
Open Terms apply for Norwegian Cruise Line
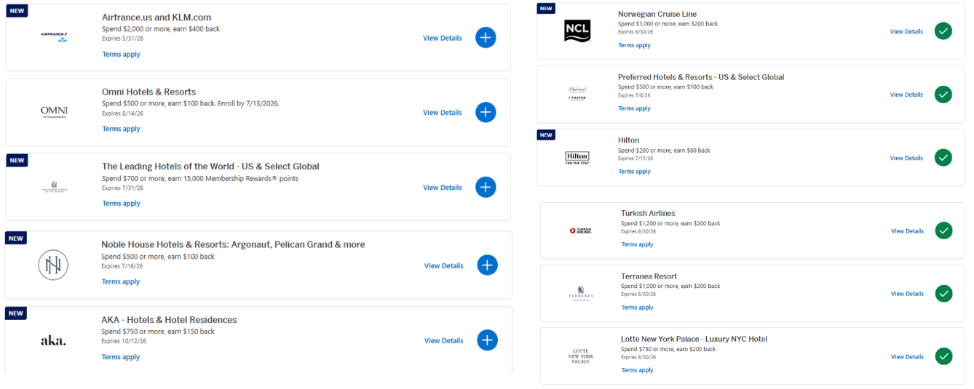pos(634,45)
